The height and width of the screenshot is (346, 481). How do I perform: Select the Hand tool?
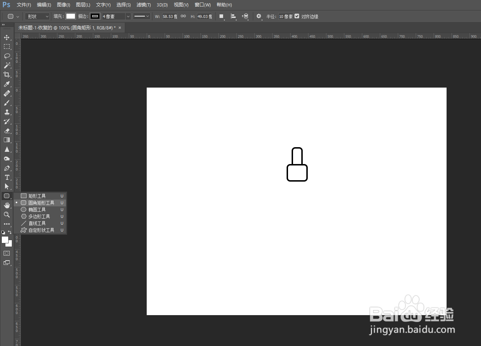7,205
